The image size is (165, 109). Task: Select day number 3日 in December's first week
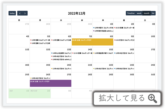tap(153, 24)
